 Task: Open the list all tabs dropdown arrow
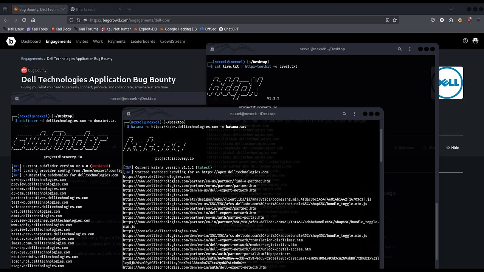coord(451,9)
